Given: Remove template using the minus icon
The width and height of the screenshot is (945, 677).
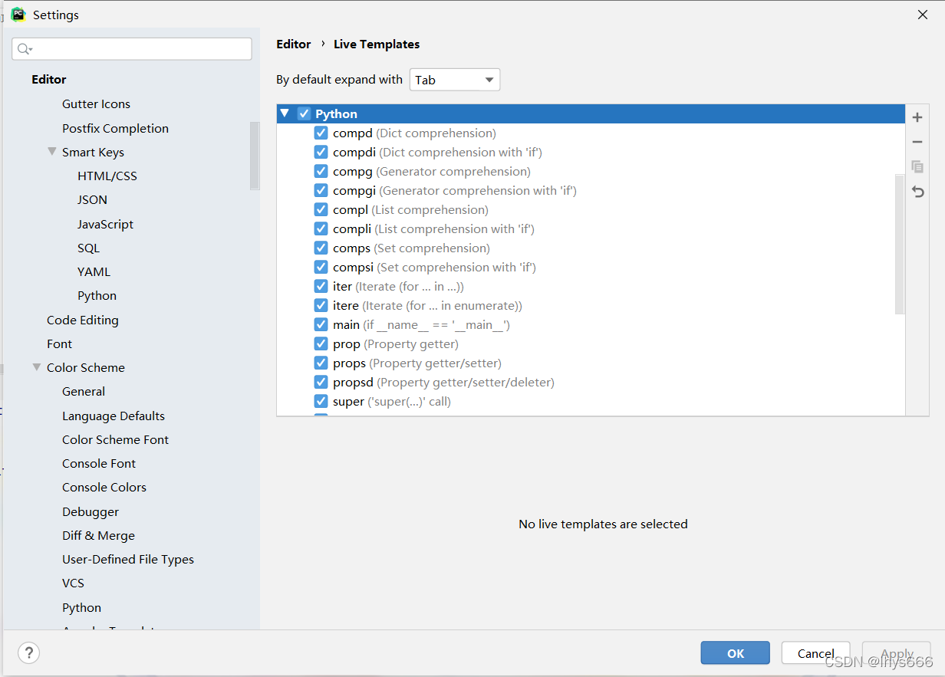Looking at the screenshot, I should (917, 142).
